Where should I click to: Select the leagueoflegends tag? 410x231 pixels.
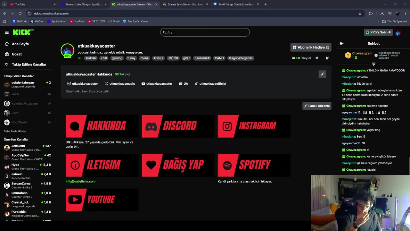241,58
